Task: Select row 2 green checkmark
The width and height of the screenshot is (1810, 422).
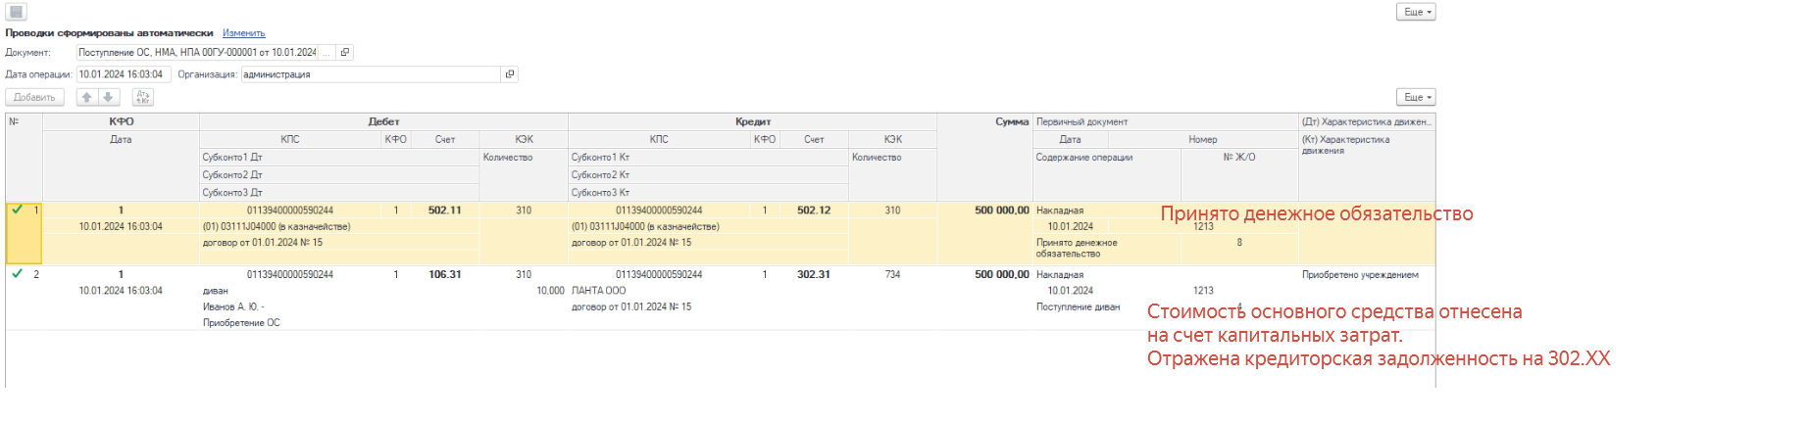Action: [x=17, y=274]
